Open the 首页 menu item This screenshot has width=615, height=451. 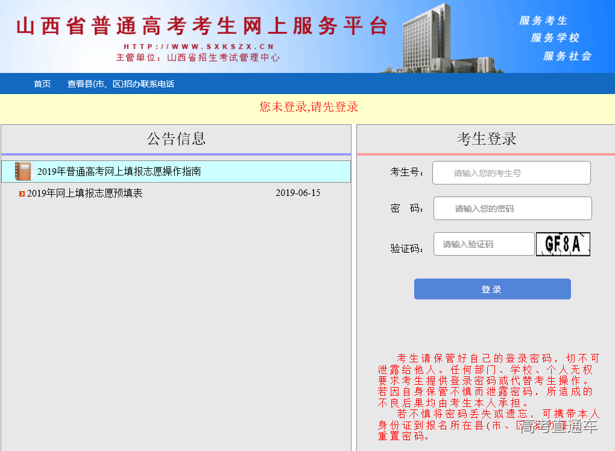(42, 84)
